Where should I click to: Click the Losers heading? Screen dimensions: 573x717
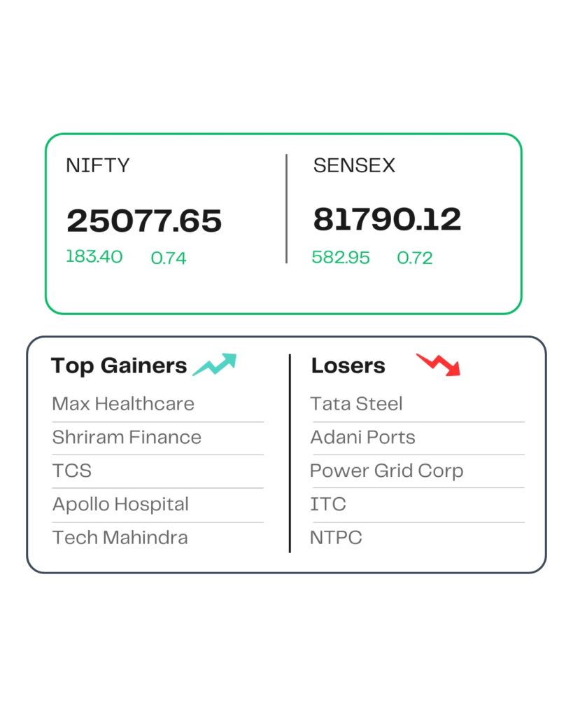pos(348,366)
